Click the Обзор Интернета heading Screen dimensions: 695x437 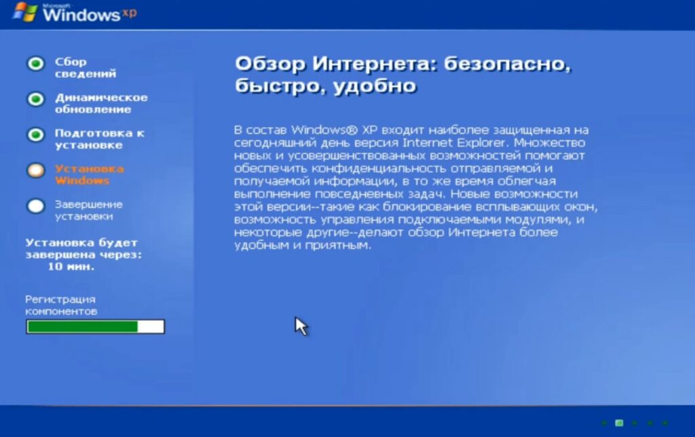(402, 75)
